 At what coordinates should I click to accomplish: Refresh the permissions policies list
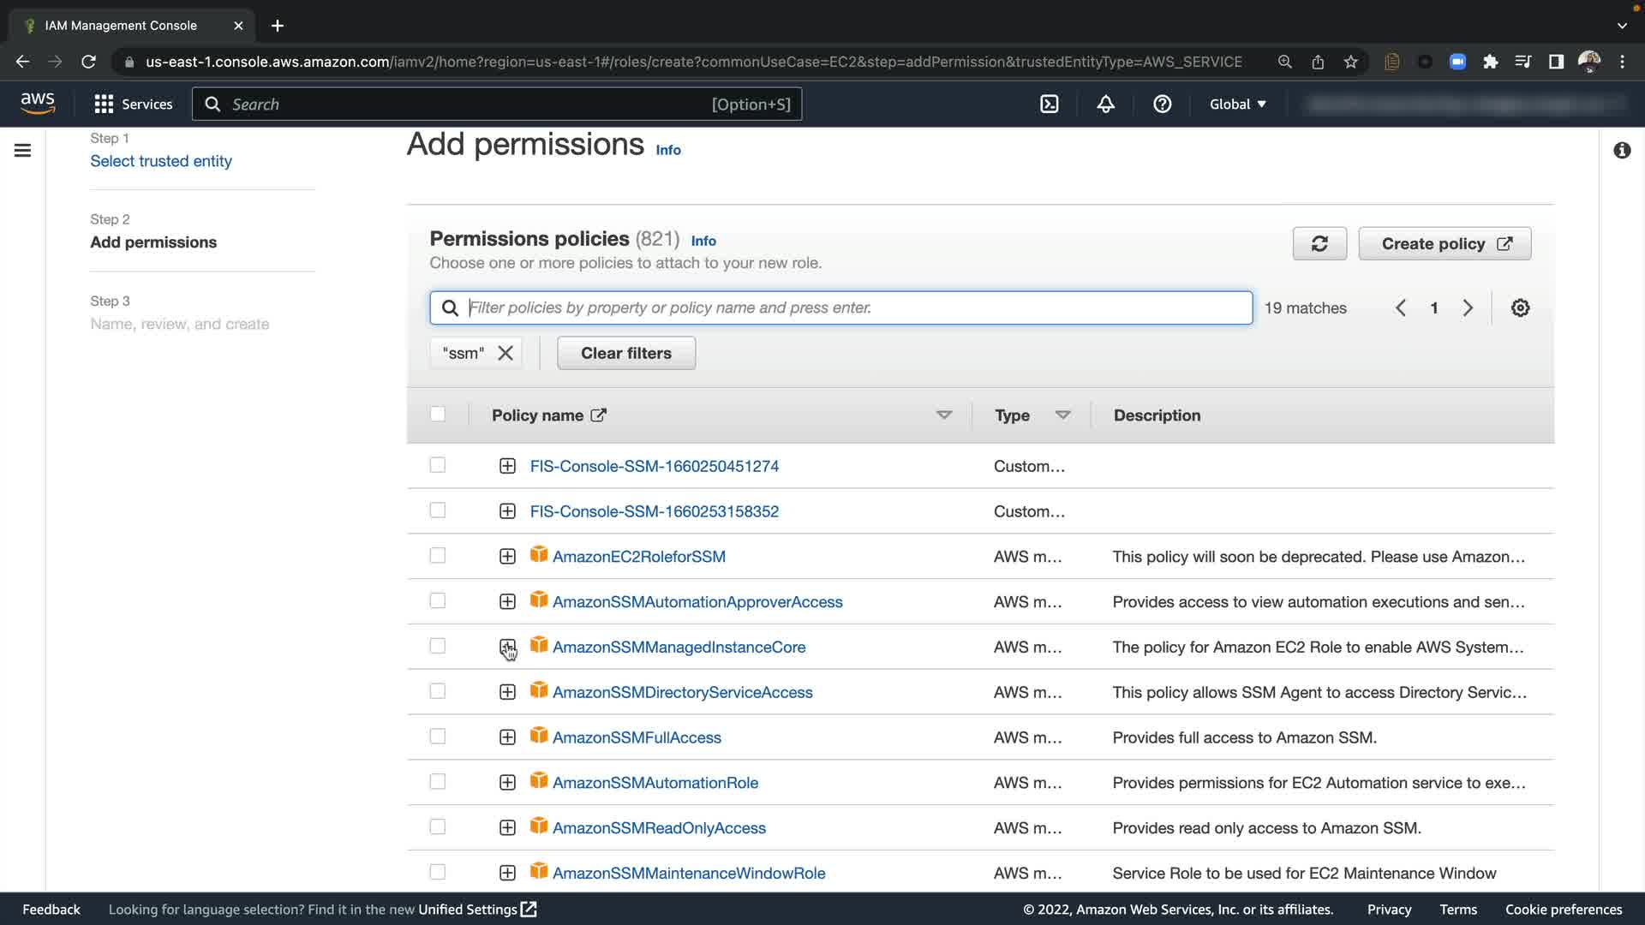click(x=1319, y=244)
